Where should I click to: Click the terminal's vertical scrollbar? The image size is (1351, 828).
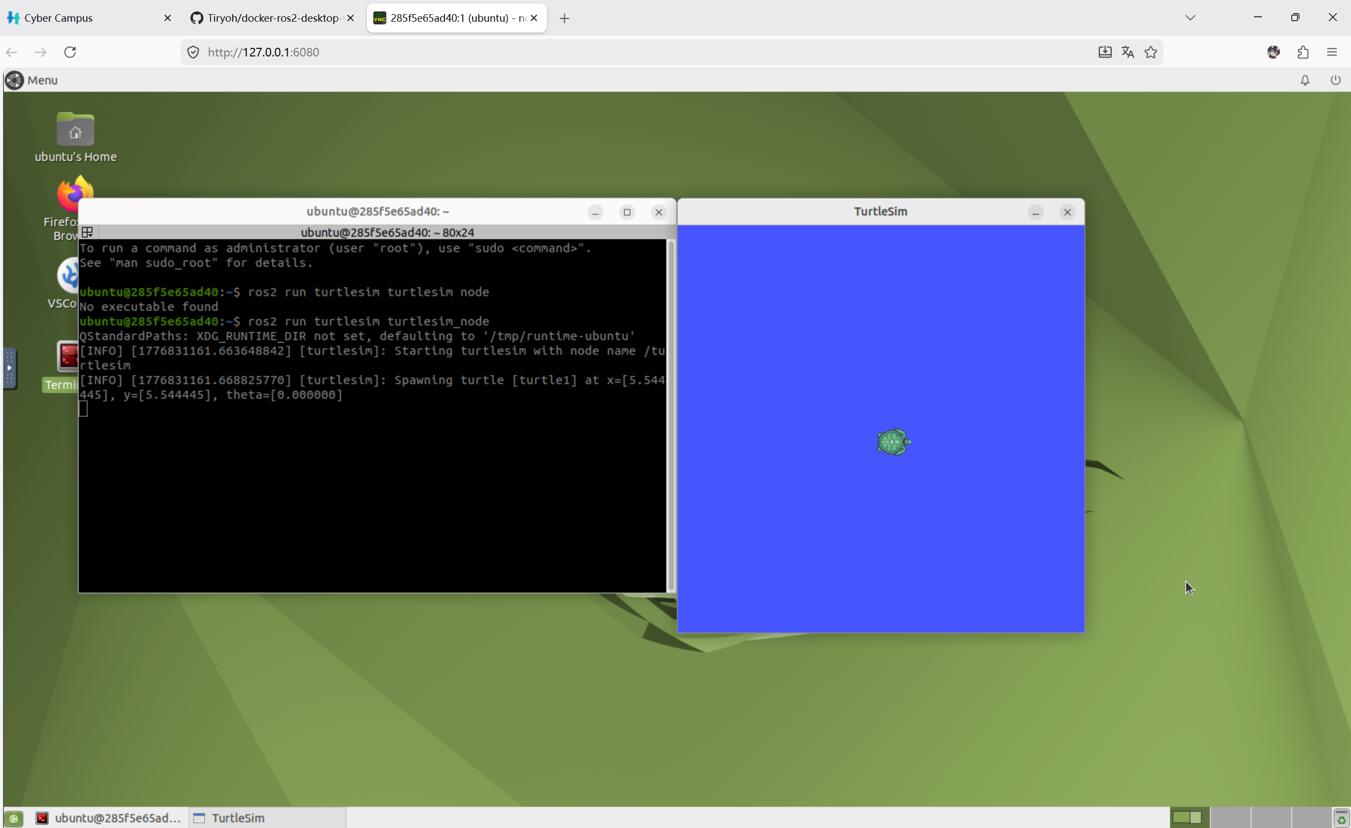[x=671, y=415]
